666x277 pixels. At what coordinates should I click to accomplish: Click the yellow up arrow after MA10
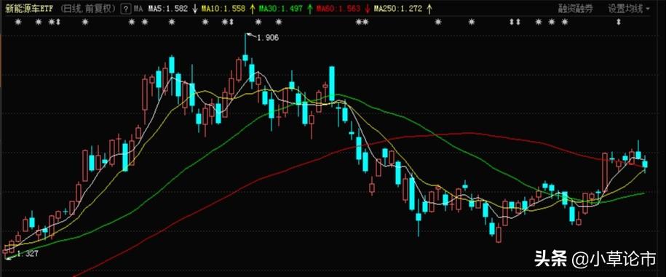(x=253, y=9)
